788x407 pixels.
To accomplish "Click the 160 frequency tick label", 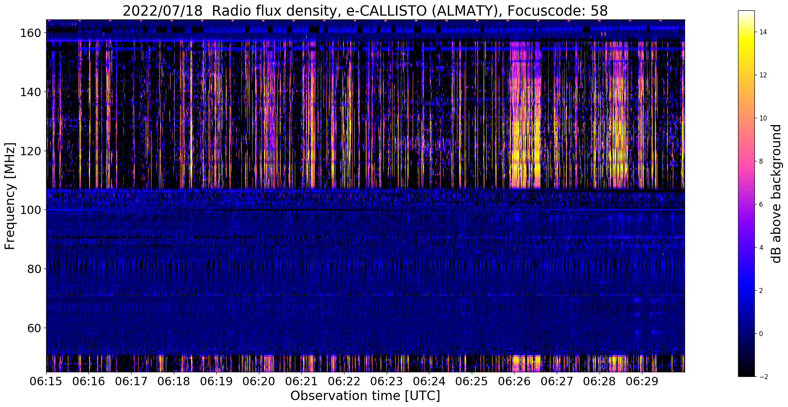I will pos(31,33).
